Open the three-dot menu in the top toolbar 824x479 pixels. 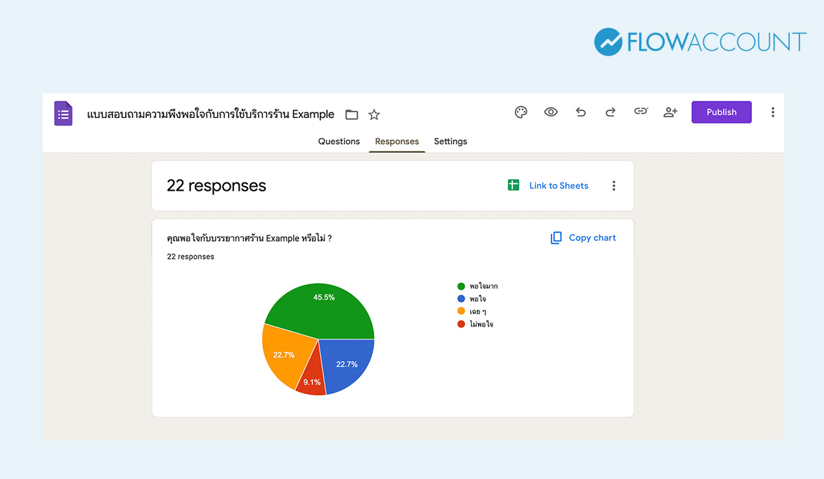(772, 112)
